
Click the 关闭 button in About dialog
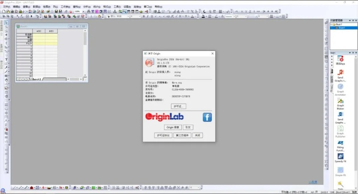click(x=197, y=135)
